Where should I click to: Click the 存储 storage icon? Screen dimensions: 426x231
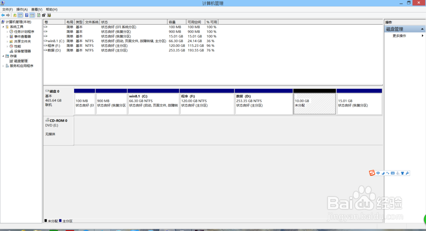point(7,56)
